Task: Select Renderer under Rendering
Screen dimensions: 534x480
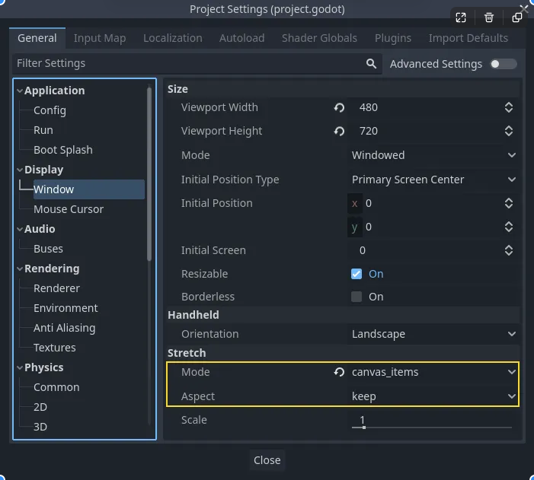Action: [x=56, y=288]
